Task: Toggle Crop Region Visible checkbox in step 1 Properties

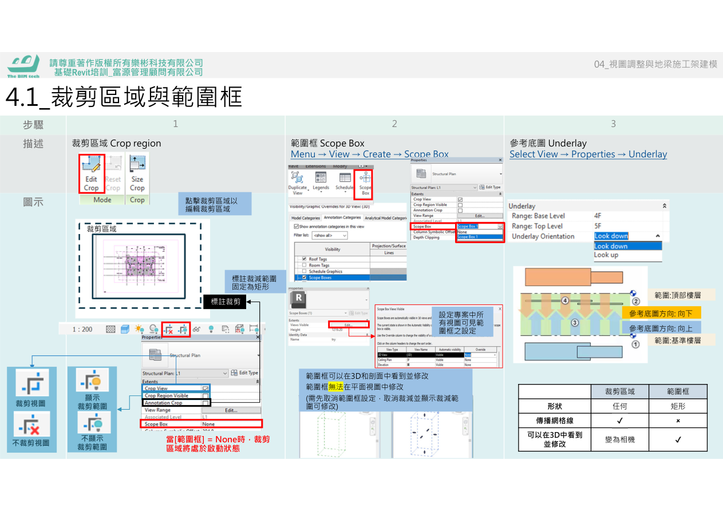Action: pos(206,396)
